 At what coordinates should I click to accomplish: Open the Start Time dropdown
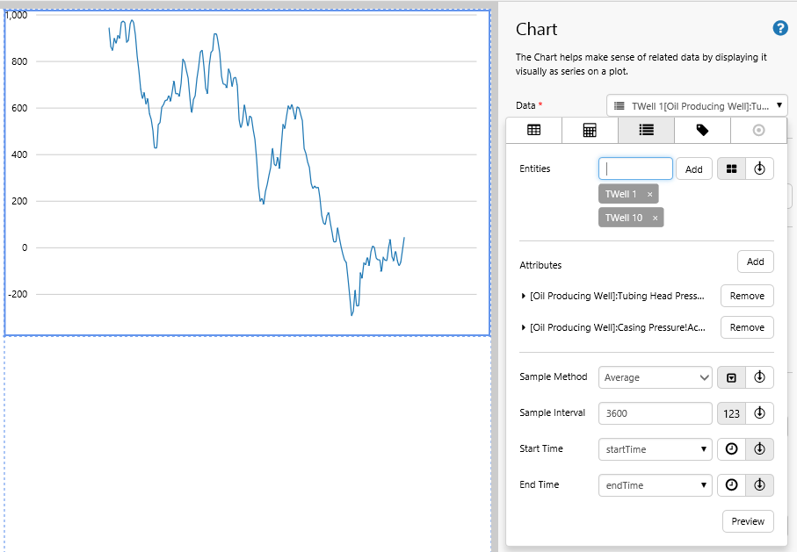(x=655, y=449)
